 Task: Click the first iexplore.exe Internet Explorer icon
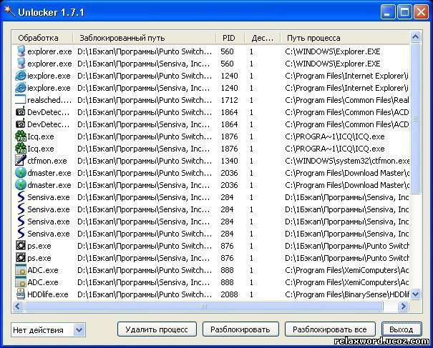[21, 76]
